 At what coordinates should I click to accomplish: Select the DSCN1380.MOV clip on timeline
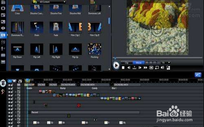pyautogui.click(x=95, y=85)
